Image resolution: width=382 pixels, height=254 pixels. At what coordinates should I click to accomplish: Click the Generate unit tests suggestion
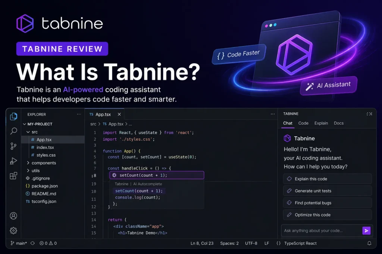tap(328, 191)
